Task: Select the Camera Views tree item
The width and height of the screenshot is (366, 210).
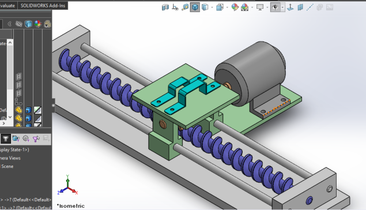Action: [10, 158]
